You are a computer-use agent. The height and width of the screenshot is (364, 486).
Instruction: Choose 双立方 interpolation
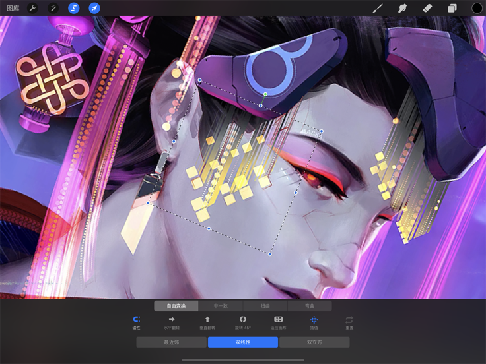click(x=314, y=342)
